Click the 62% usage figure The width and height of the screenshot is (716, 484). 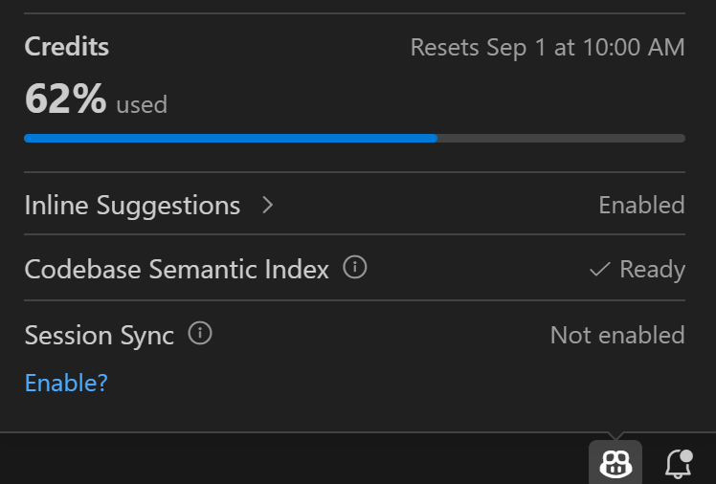click(x=65, y=99)
